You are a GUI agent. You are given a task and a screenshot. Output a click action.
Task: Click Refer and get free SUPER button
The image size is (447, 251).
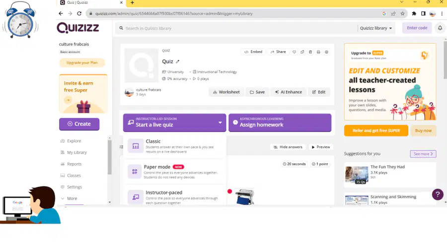pos(376,130)
